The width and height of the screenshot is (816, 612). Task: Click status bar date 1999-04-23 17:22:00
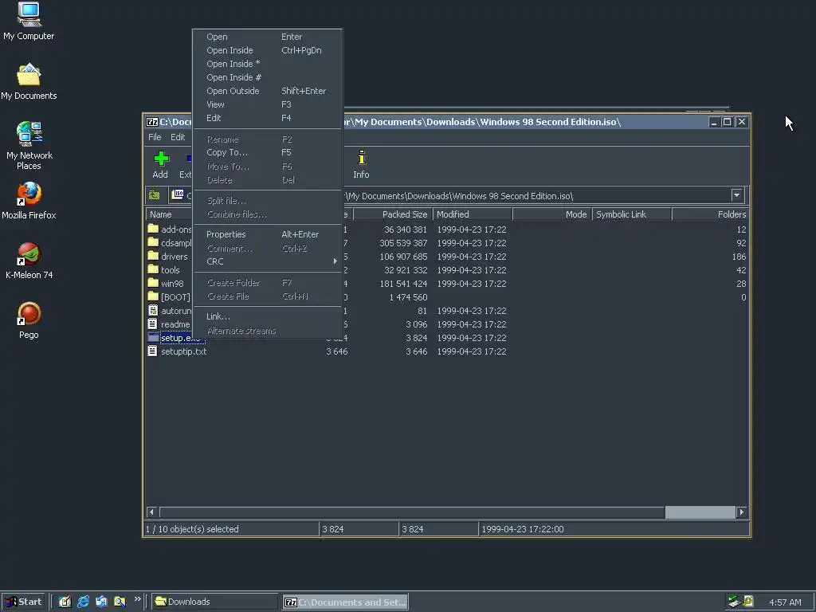coord(523,529)
